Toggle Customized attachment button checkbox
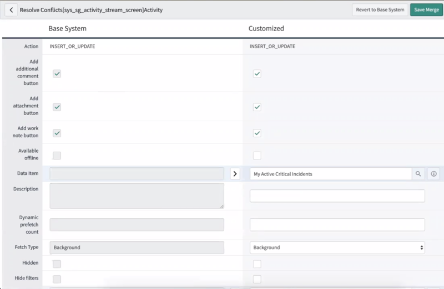The image size is (444, 289). (257, 107)
